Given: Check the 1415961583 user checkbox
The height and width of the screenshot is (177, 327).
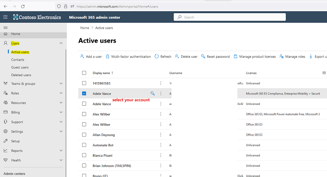Looking at the screenshot, I should (84, 83).
